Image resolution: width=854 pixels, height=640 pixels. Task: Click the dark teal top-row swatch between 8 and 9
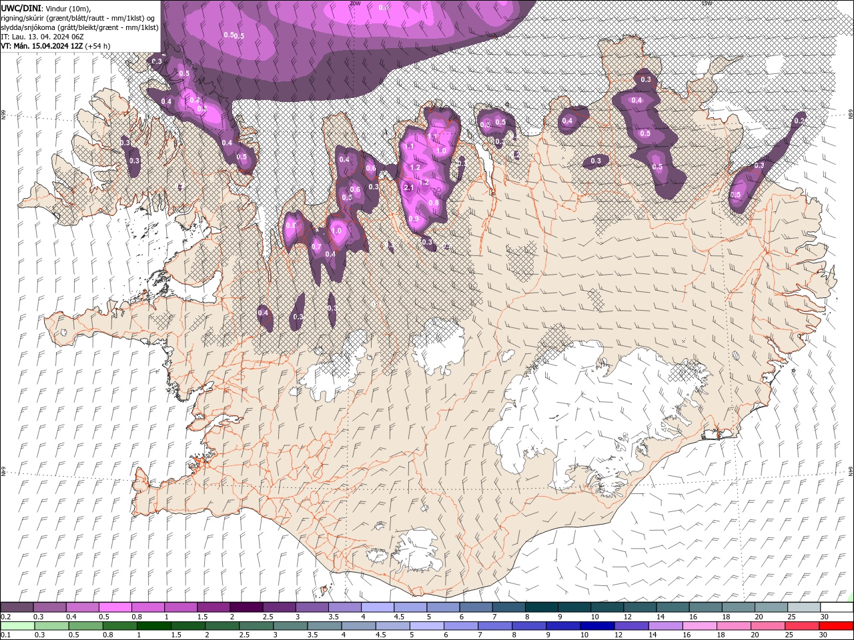(541, 607)
